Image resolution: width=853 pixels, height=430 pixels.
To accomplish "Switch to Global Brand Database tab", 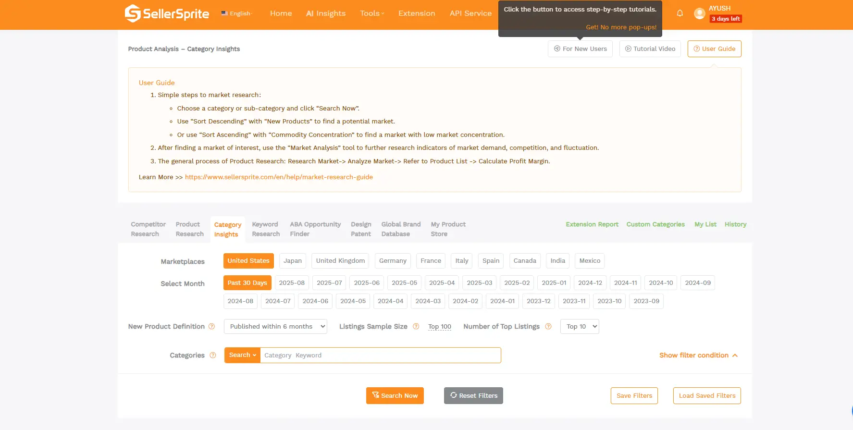I will pos(401,229).
